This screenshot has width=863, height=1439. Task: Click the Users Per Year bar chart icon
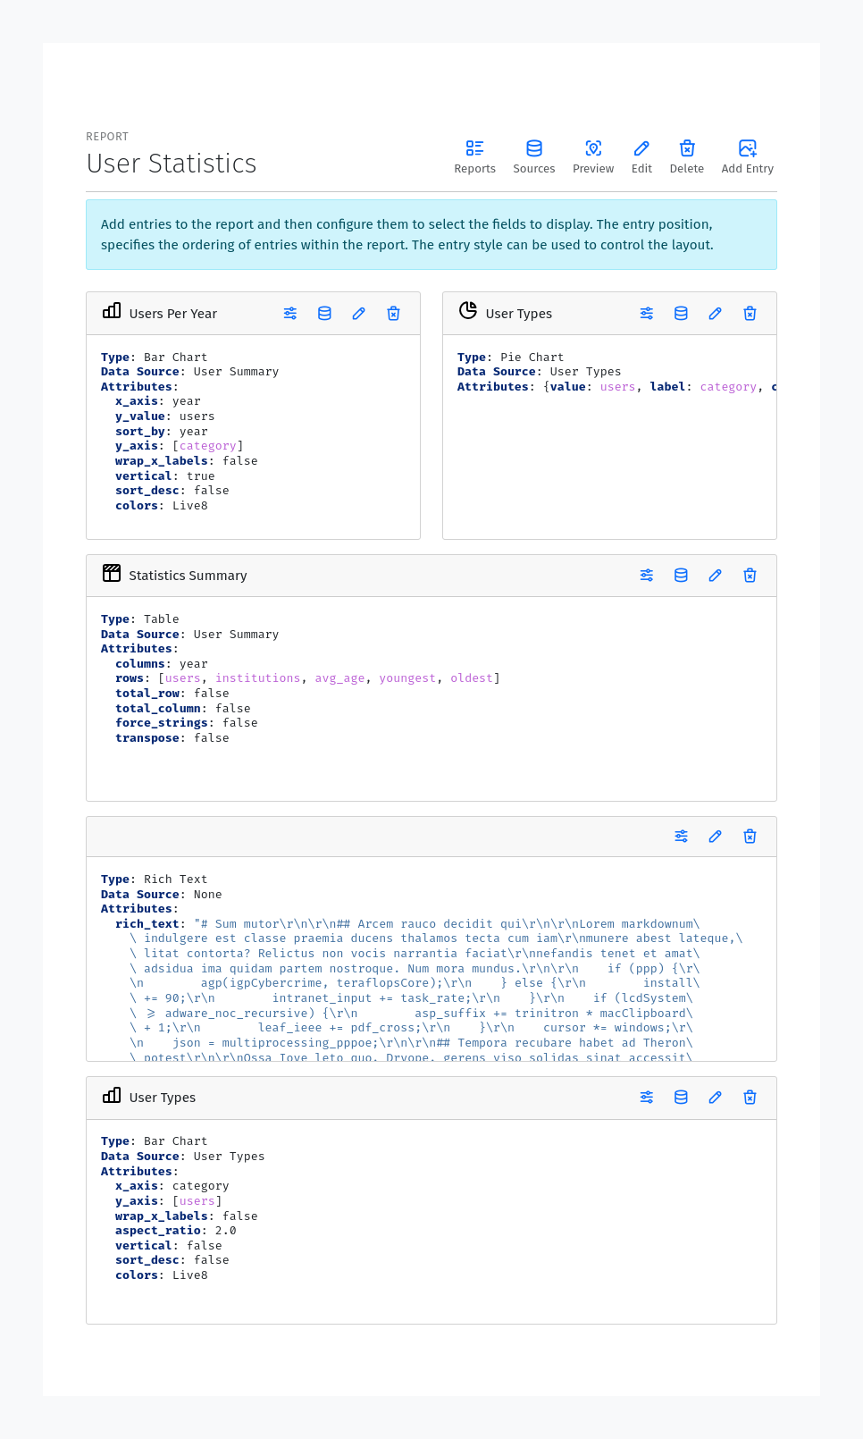(112, 311)
